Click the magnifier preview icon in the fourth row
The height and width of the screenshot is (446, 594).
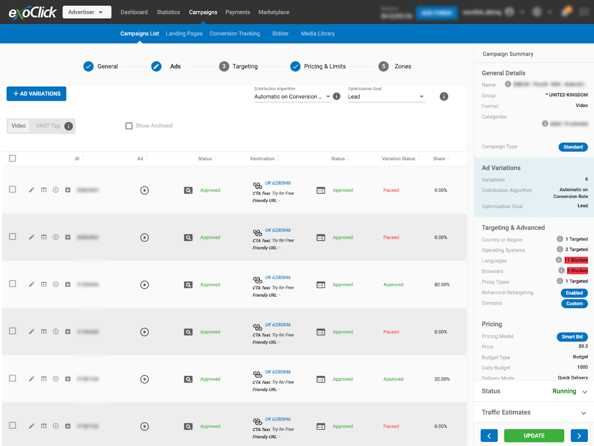189,332
